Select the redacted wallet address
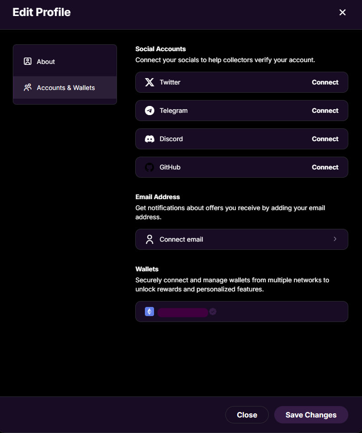Viewport: 362px width, 433px height. [183, 312]
